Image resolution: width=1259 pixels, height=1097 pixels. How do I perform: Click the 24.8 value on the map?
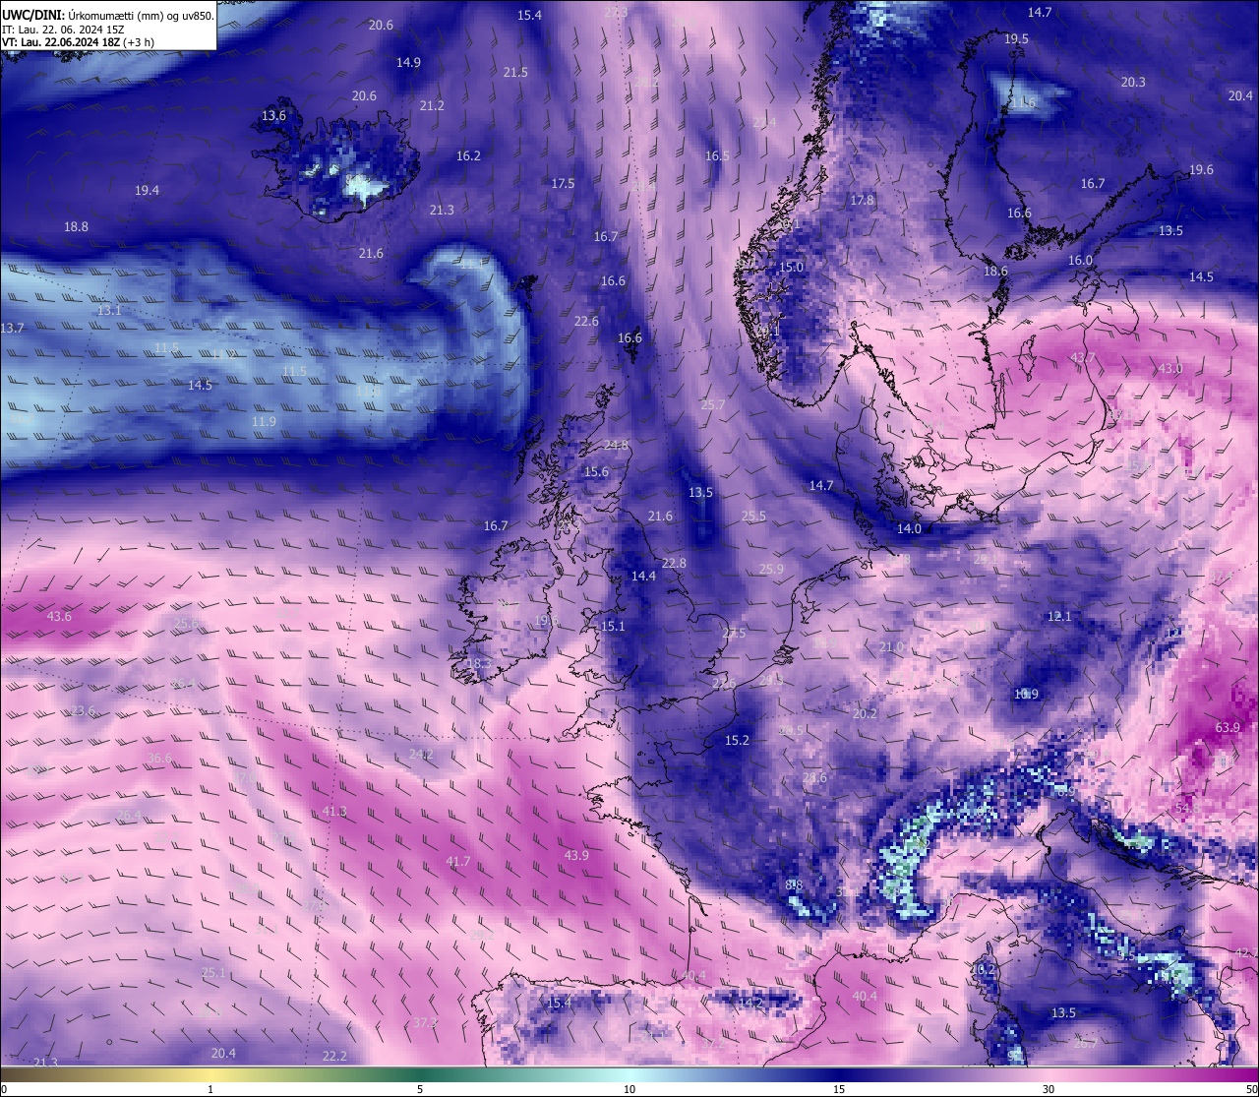[616, 445]
